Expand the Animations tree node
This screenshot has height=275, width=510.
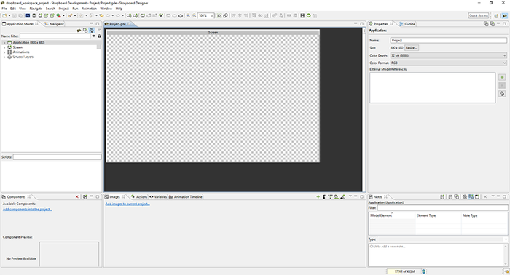point(4,52)
